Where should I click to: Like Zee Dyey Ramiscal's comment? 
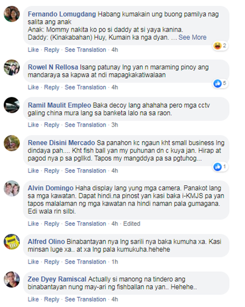(x=33, y=299)
